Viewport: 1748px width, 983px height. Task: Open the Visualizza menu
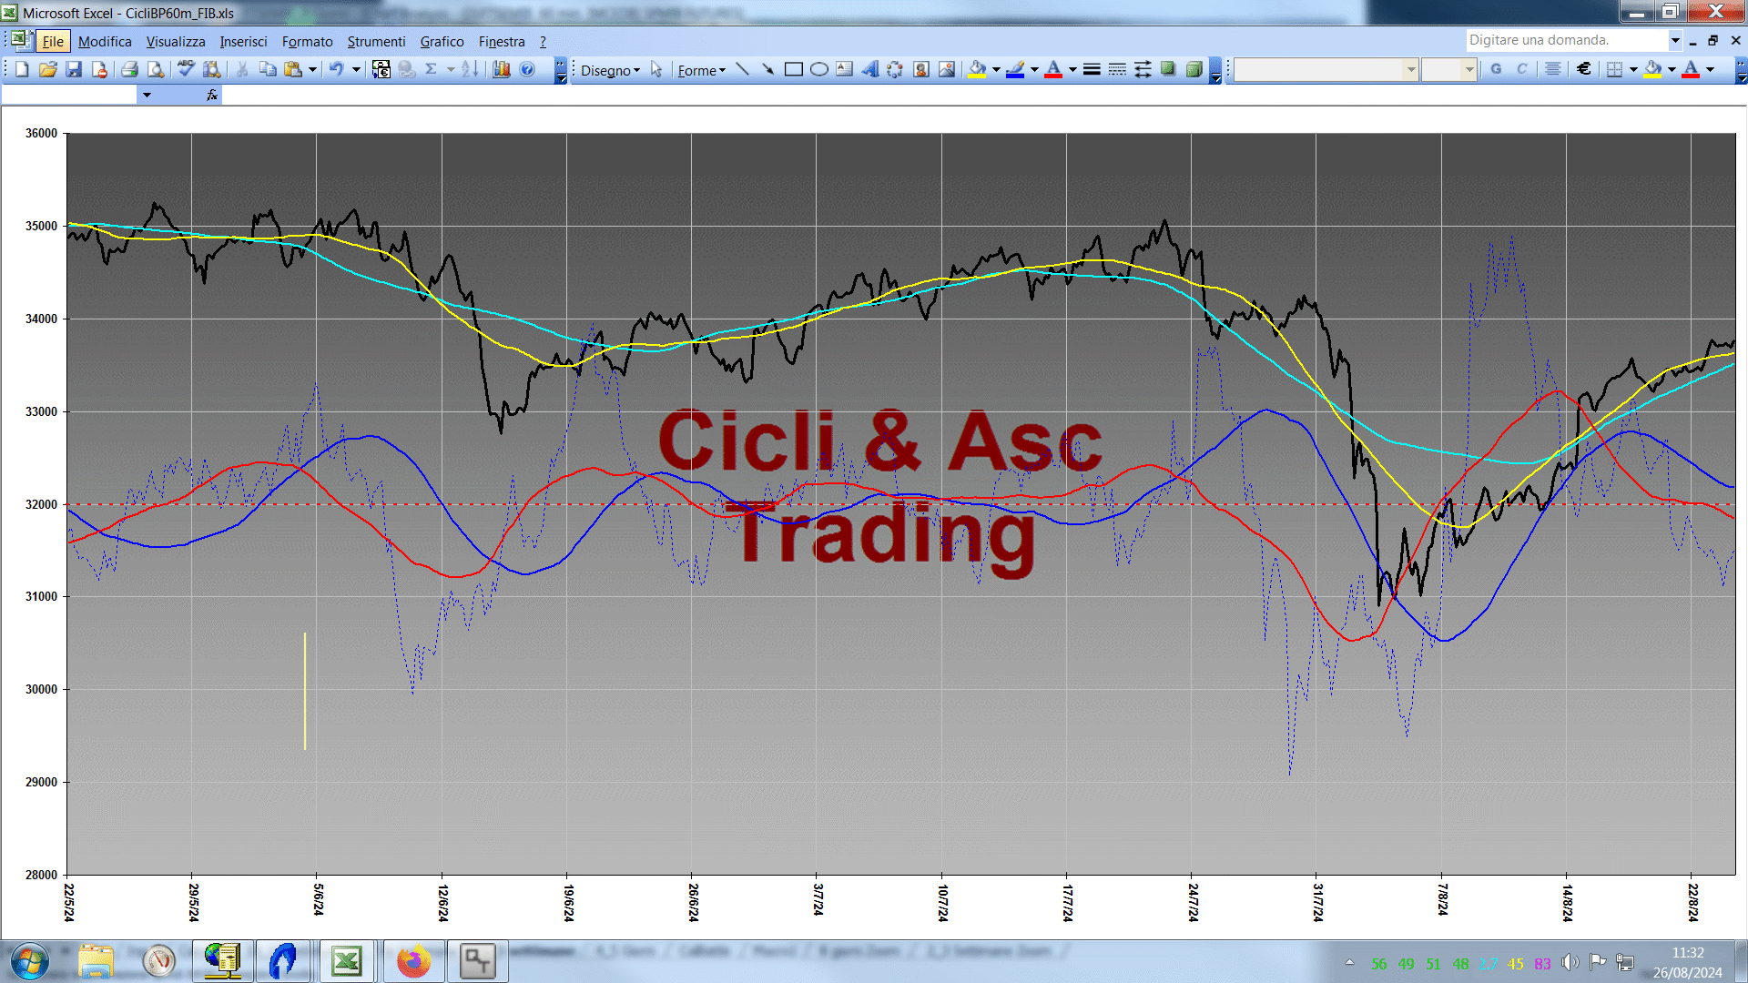pyautogui.click(x=176, y=41)
